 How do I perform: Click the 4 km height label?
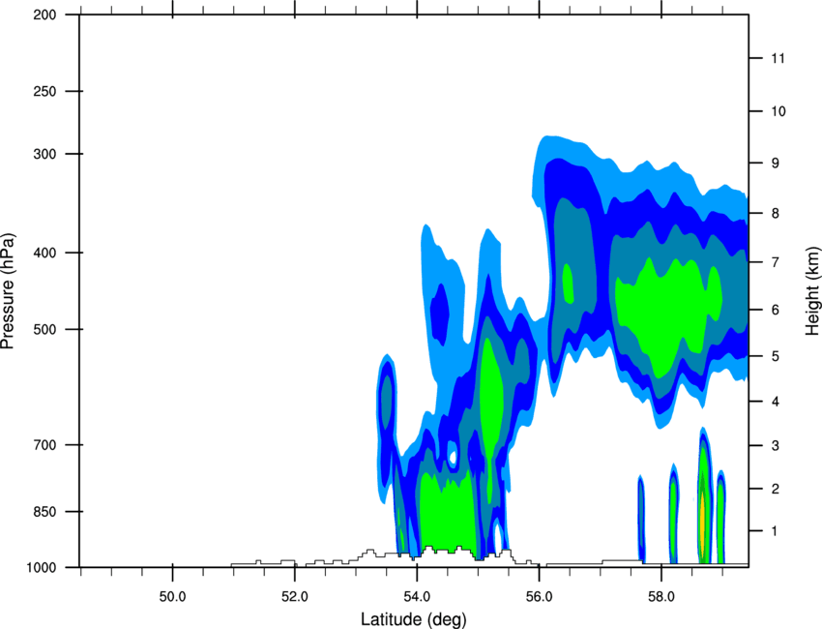coord(776,402)
